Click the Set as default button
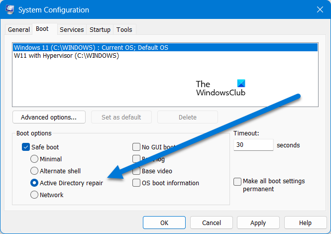This screenshot has height=234, width=331. pos(121,117)
